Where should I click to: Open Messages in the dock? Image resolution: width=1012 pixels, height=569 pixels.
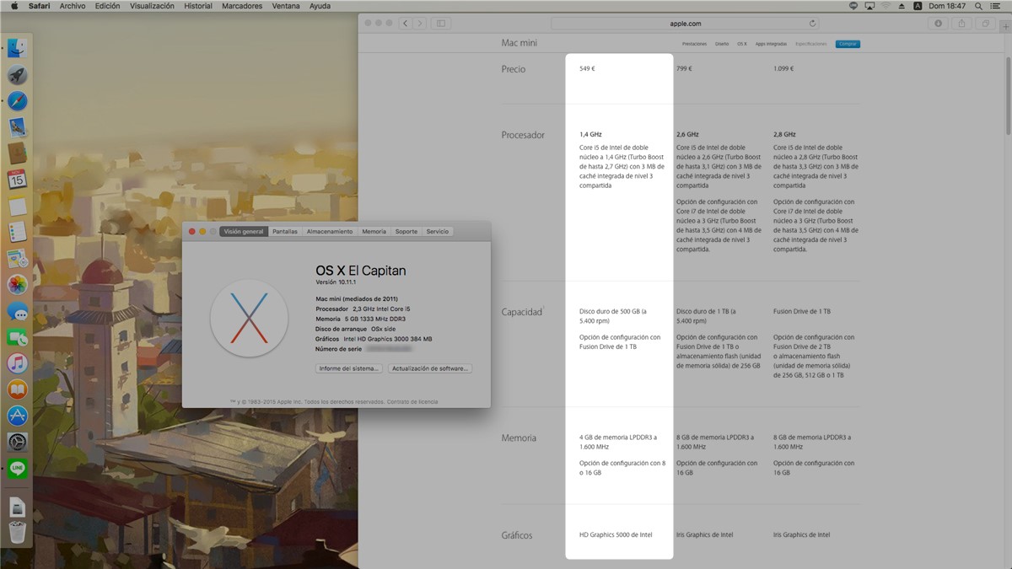pos(17,311)
